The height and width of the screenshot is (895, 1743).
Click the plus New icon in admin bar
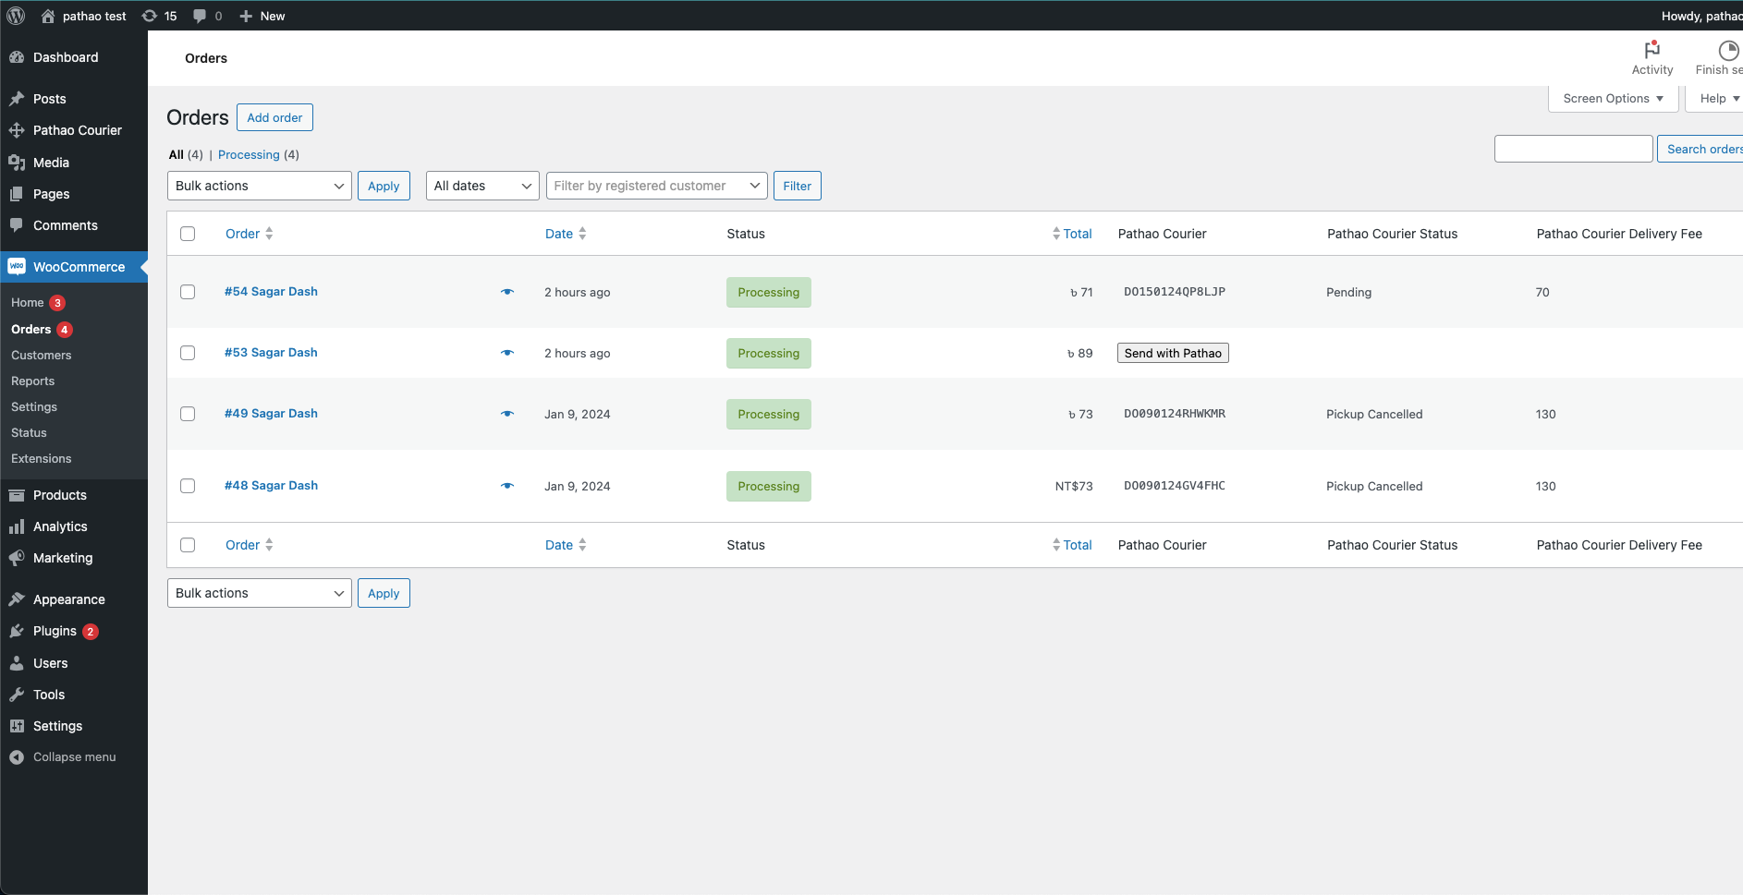click(x=246, y=16)
